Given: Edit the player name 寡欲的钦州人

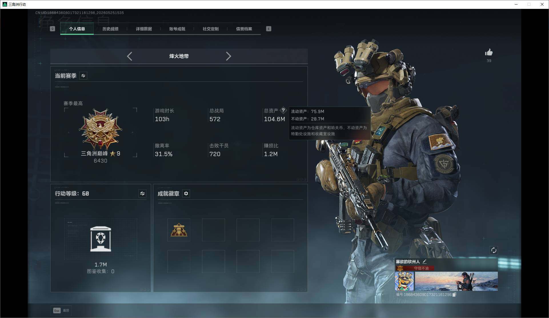Looking at the screenshot, I should point(424,261).
